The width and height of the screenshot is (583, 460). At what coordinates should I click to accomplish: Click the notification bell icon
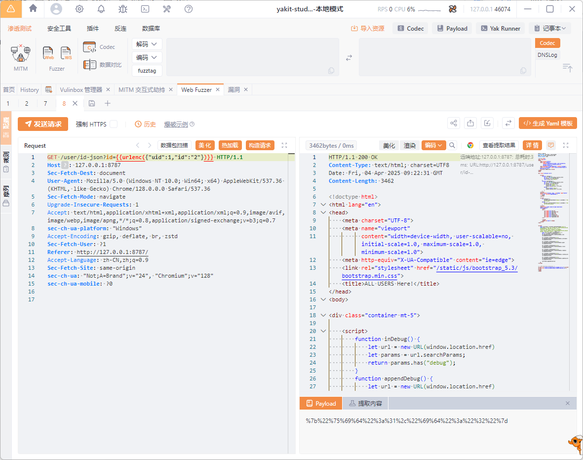point(101,9)
